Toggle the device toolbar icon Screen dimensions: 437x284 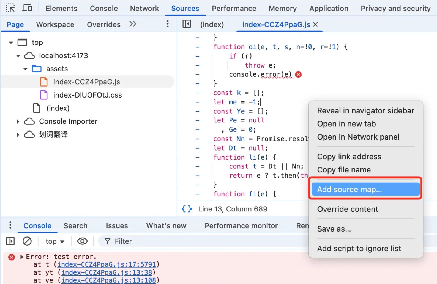tap(27, 8)
